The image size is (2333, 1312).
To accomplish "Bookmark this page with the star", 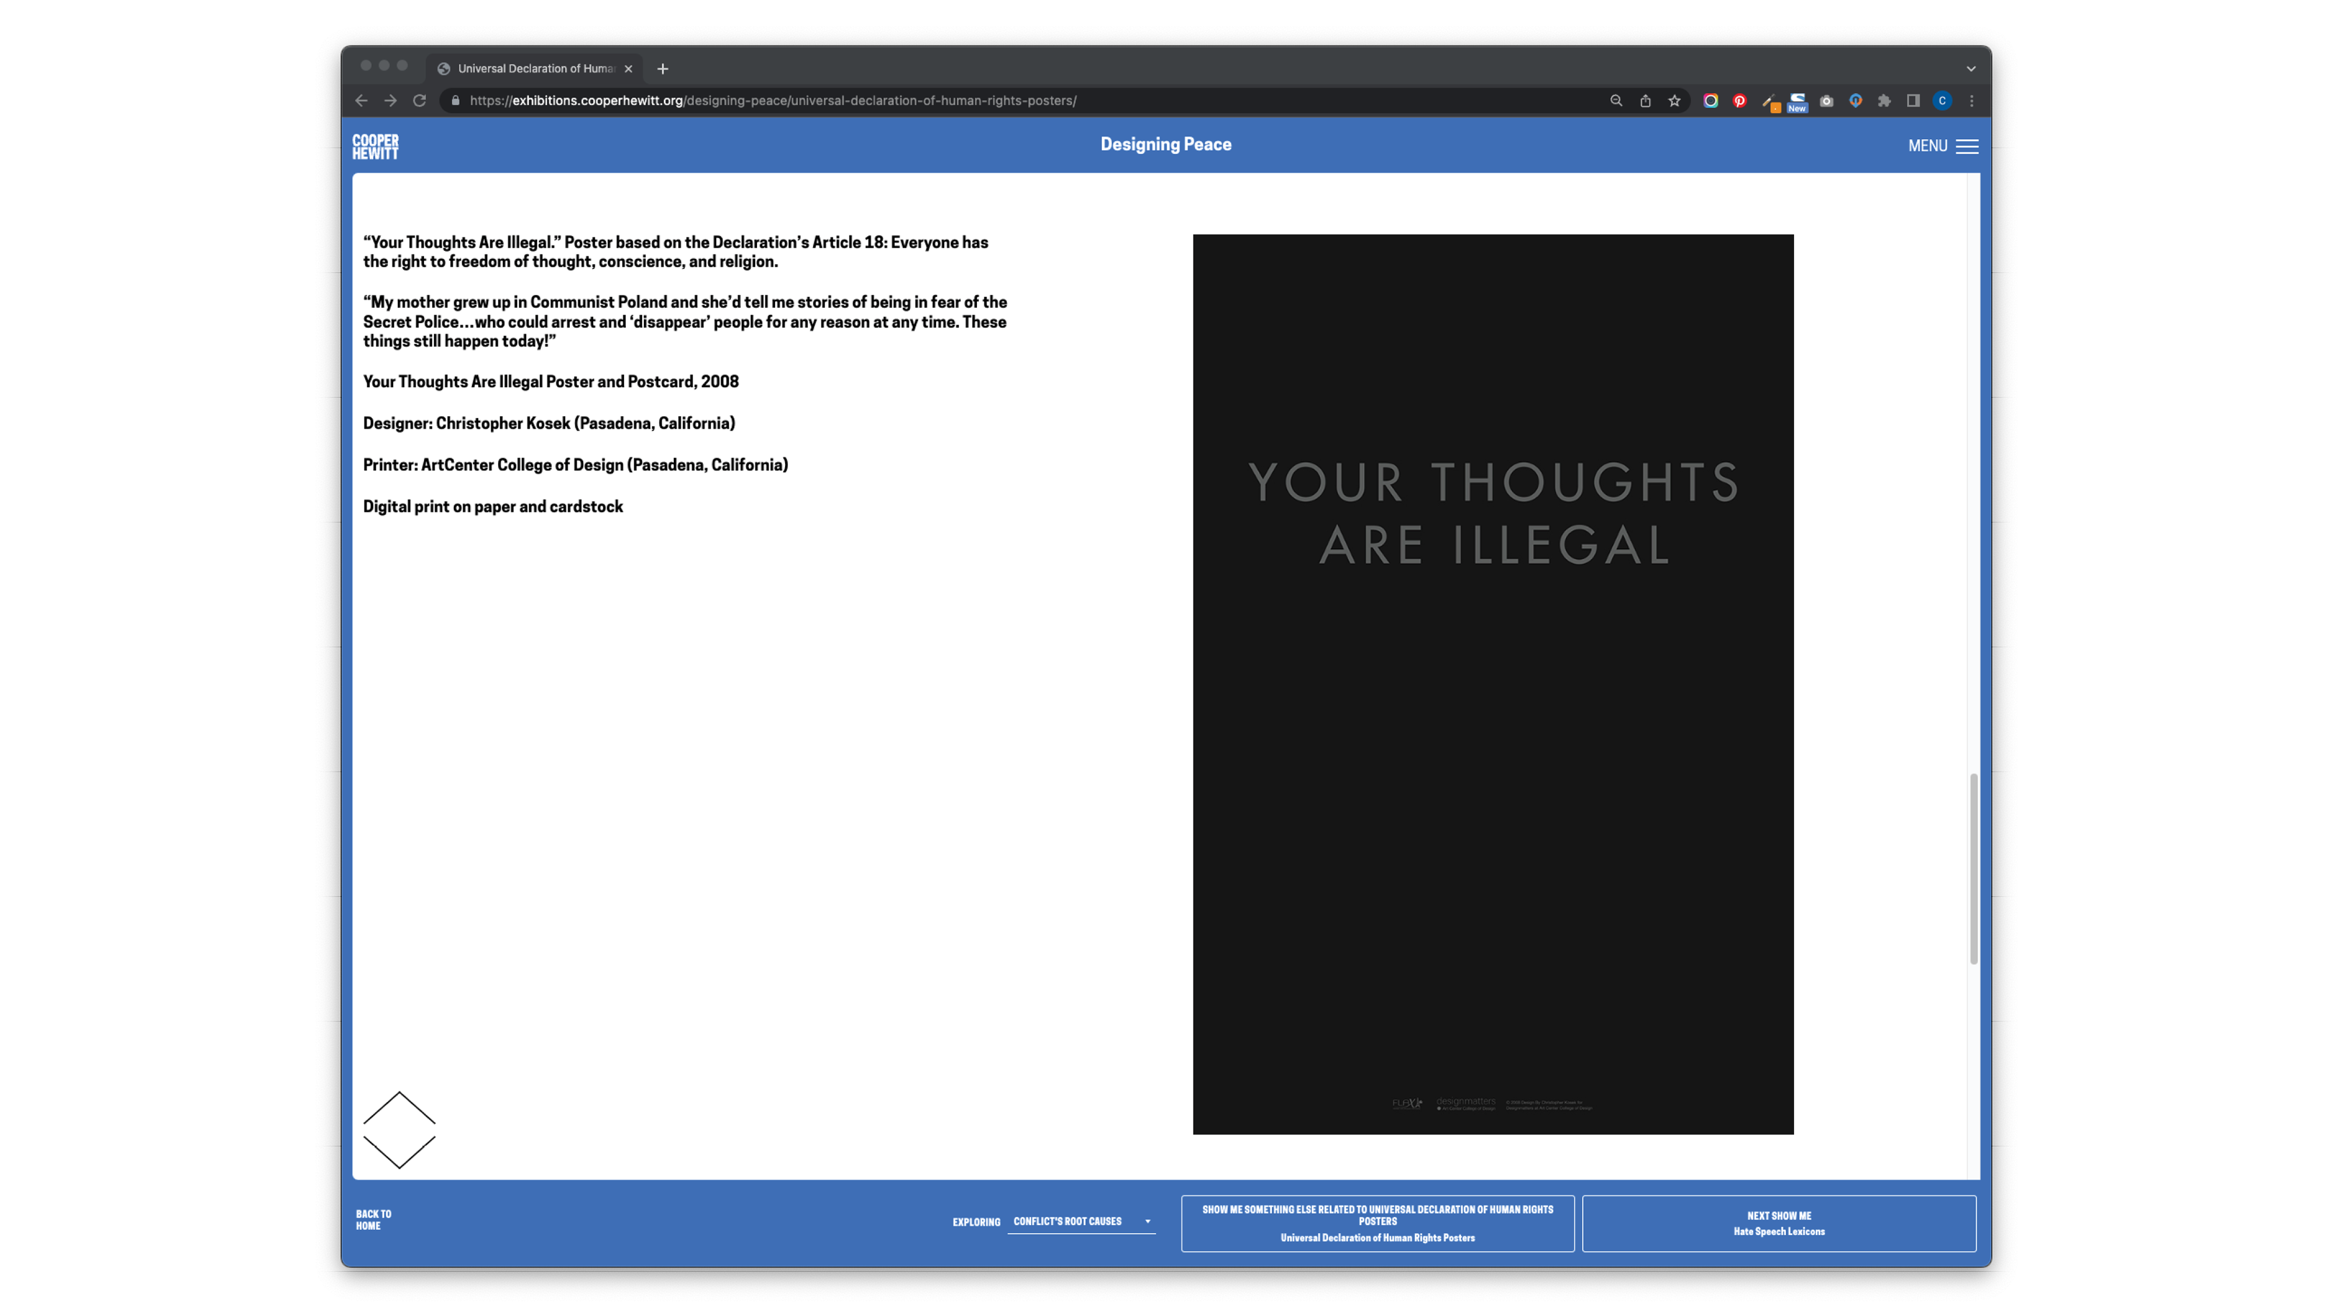I will point(1674,100).
